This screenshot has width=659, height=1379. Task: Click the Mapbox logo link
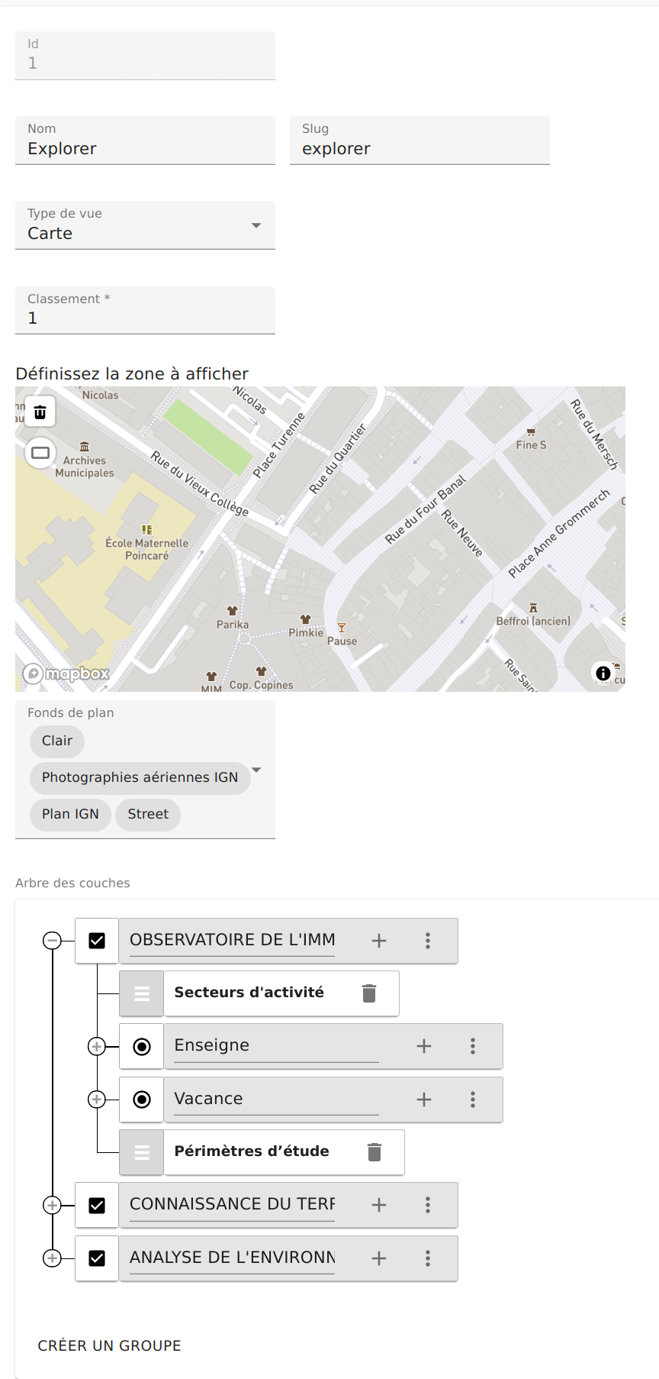pyautogui.click(x=66, y=673)
